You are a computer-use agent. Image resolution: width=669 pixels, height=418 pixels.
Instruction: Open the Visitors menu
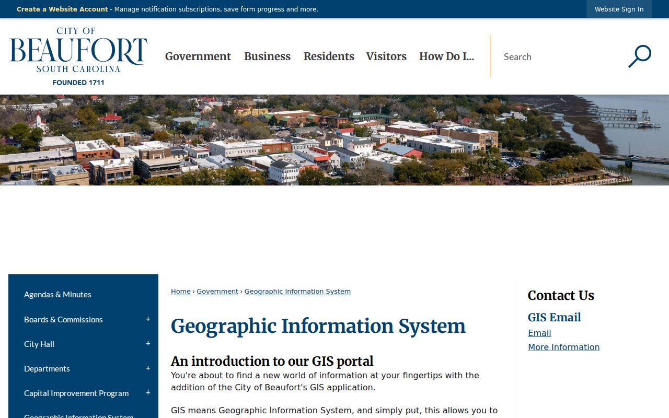pyautogui.click(x=386, y=56)
